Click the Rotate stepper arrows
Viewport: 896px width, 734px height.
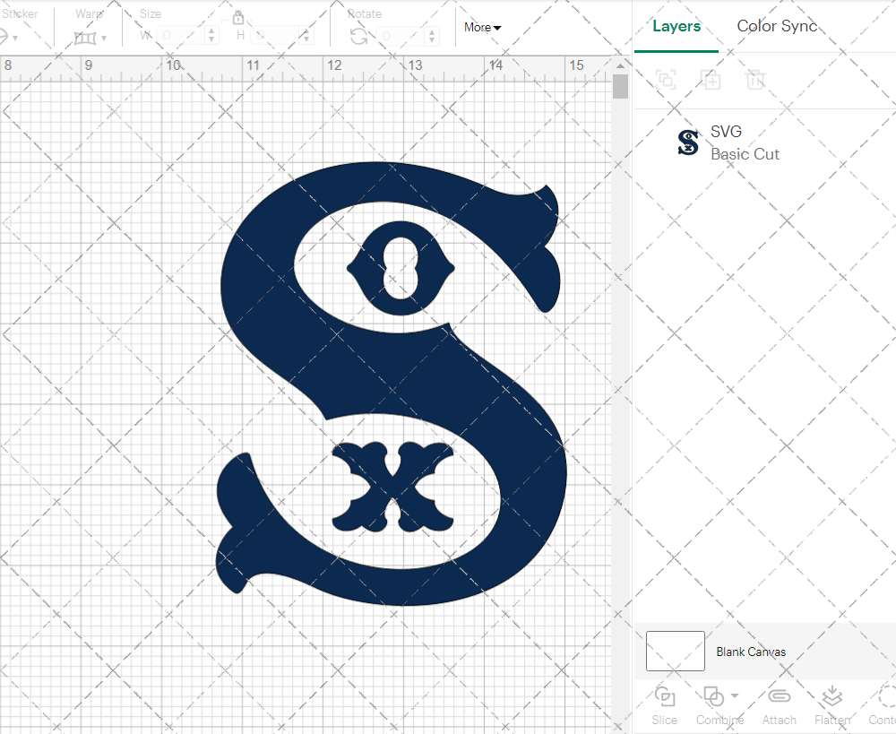coord(432,36)
